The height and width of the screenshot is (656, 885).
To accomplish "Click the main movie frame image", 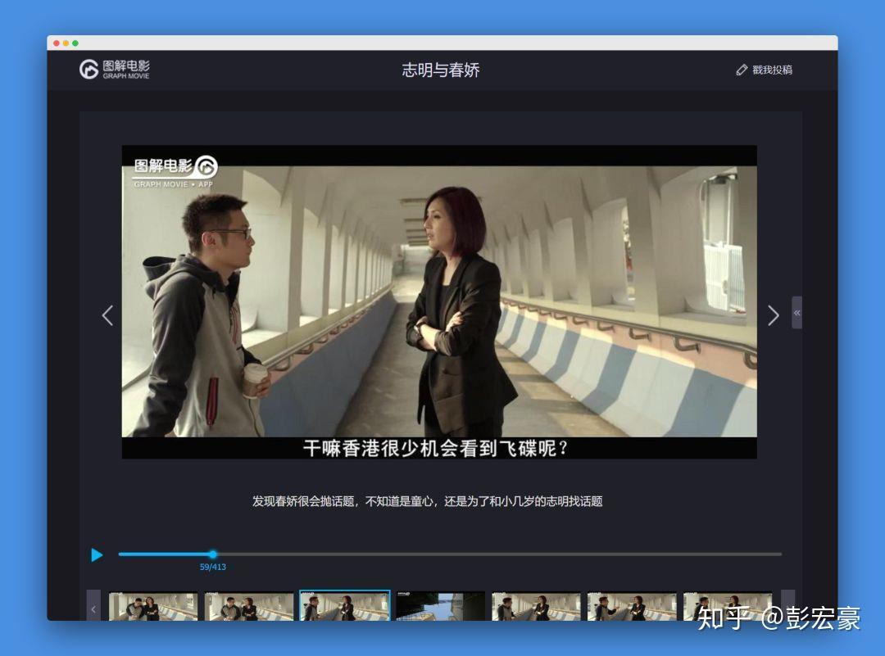I will coord(439,301).
